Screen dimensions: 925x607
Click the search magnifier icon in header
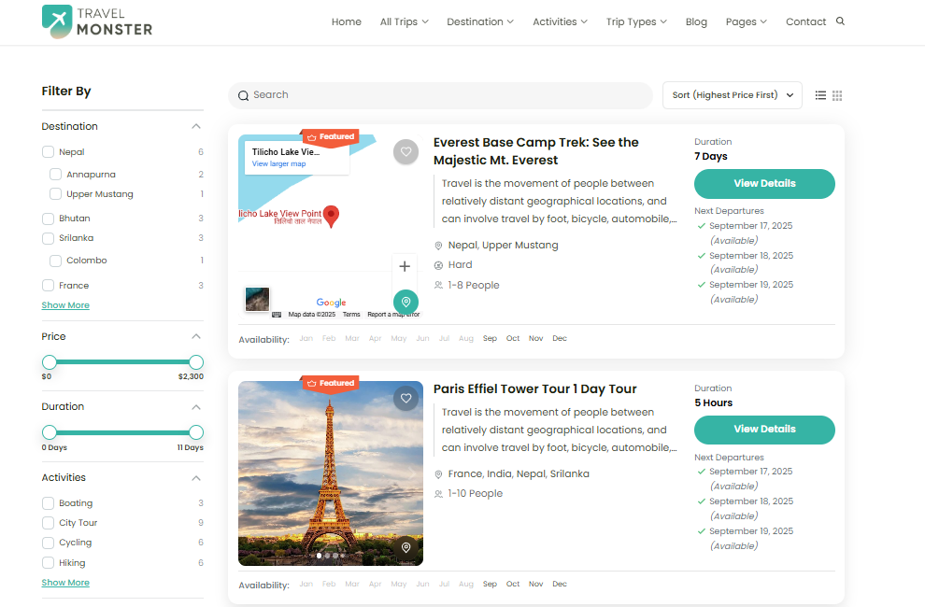[840, 21]
